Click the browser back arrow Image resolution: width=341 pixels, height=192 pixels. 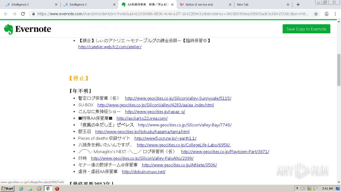point(6,14)
